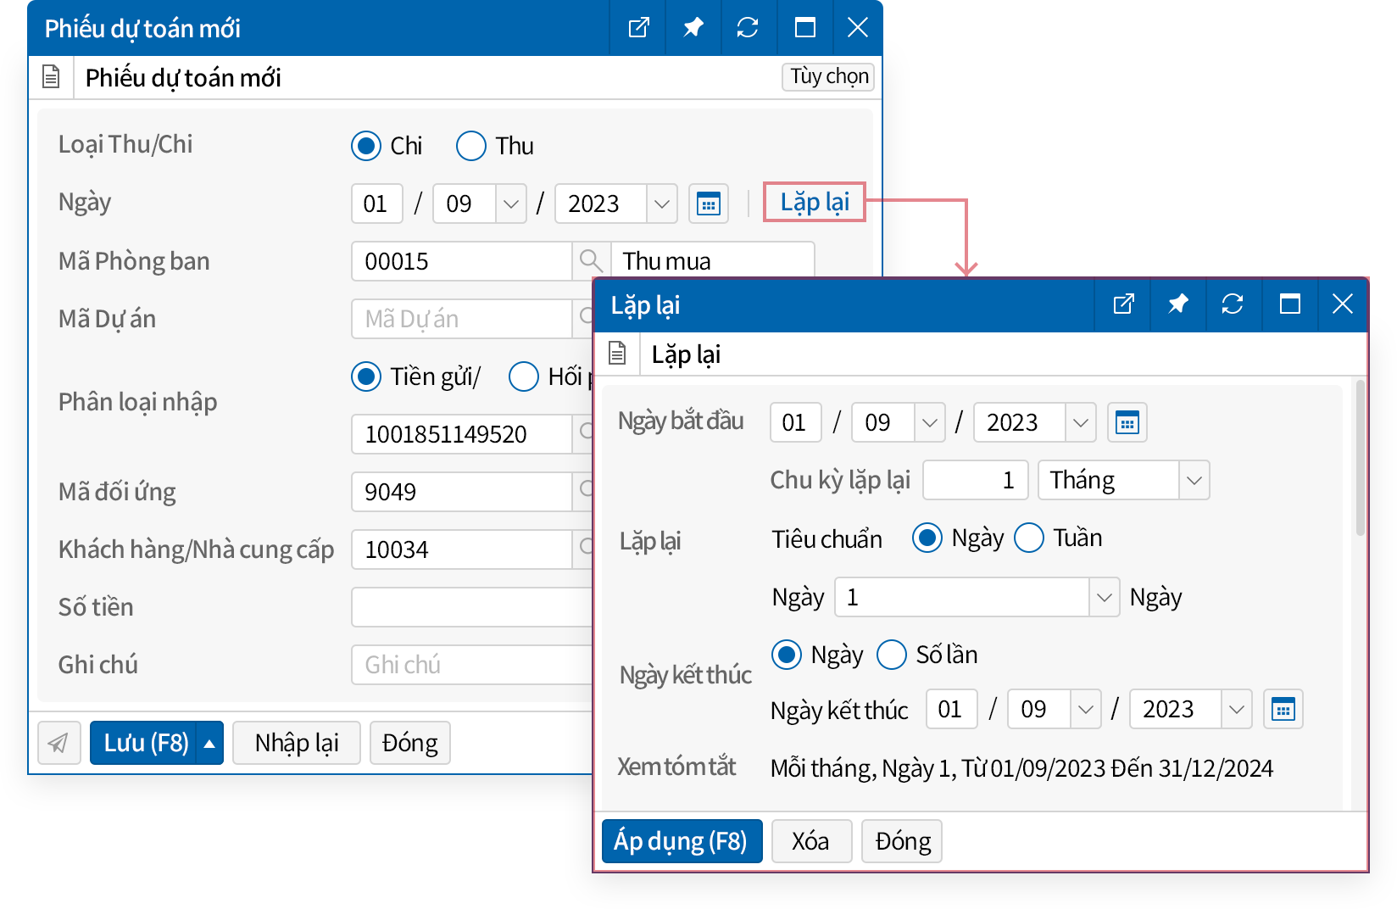Open calendar picker for Ngày kết thúc
This screenshot has width=1397, height=909.
pyautogui.click(x=1283, y=709)
